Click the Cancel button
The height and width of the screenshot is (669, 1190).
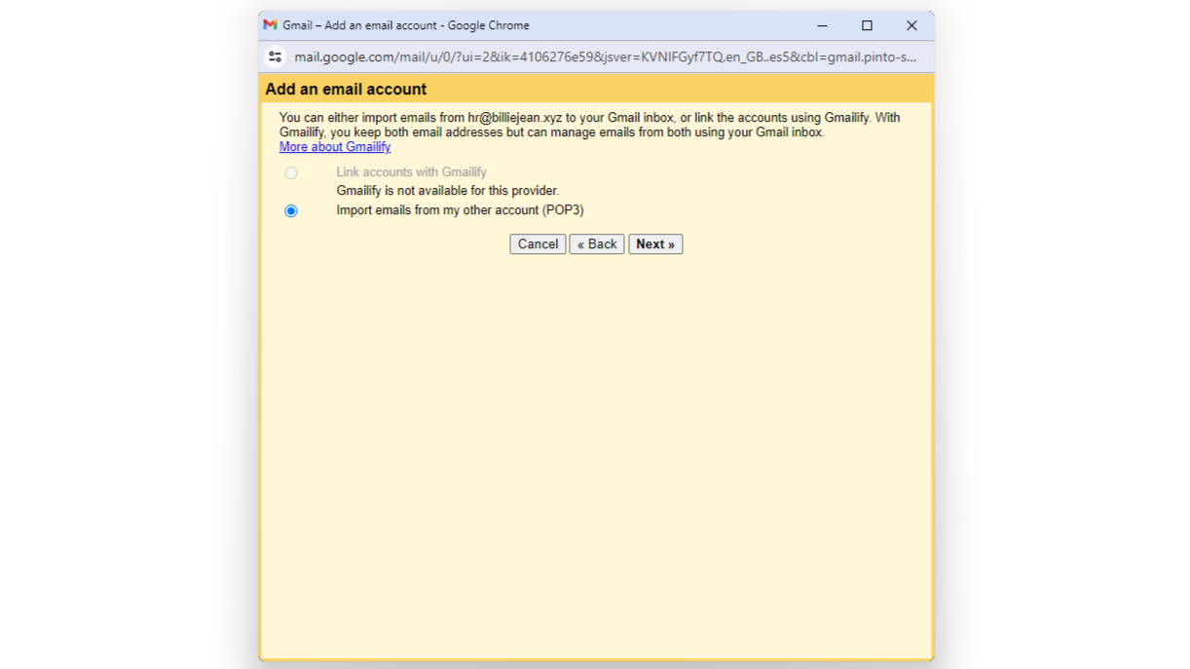click(x=538, y=244)
